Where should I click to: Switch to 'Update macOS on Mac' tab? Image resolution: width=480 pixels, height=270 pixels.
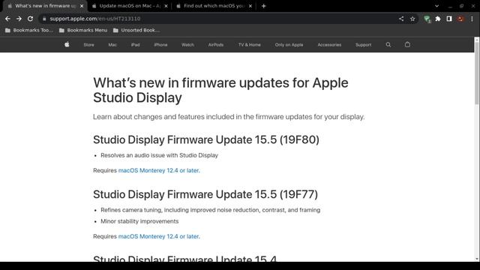(130, 6)
